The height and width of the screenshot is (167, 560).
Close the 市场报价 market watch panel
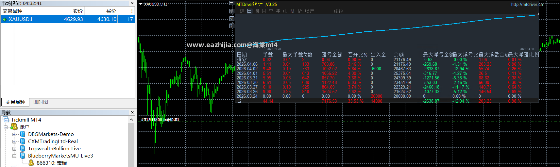[x=132, y=3]
